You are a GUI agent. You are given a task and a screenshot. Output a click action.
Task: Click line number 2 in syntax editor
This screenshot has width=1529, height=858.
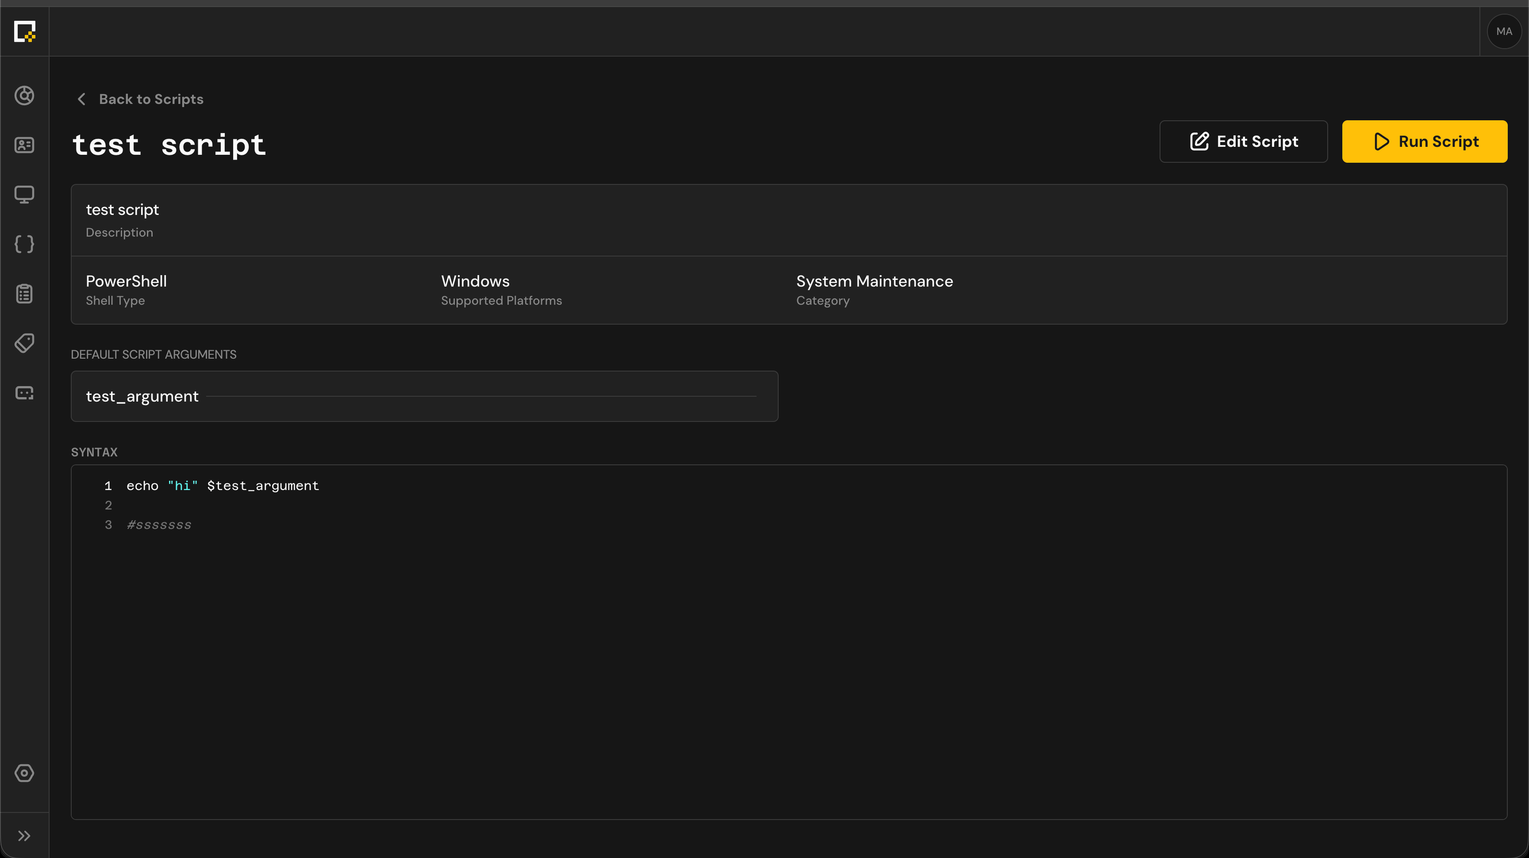point(108,505)
